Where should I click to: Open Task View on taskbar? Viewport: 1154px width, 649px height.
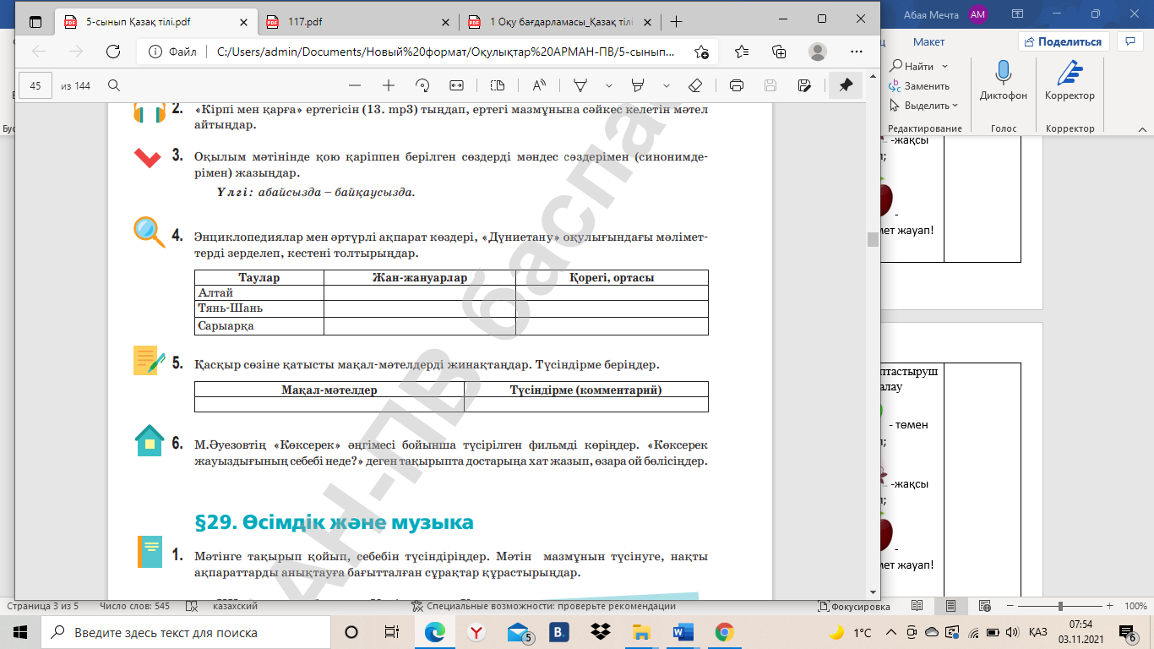[x=391, y=632]
